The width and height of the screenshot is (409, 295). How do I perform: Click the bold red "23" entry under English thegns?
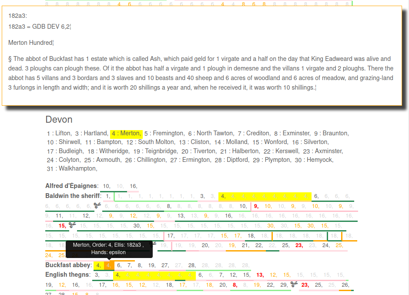pyautogui.click(x=305, y=285)
